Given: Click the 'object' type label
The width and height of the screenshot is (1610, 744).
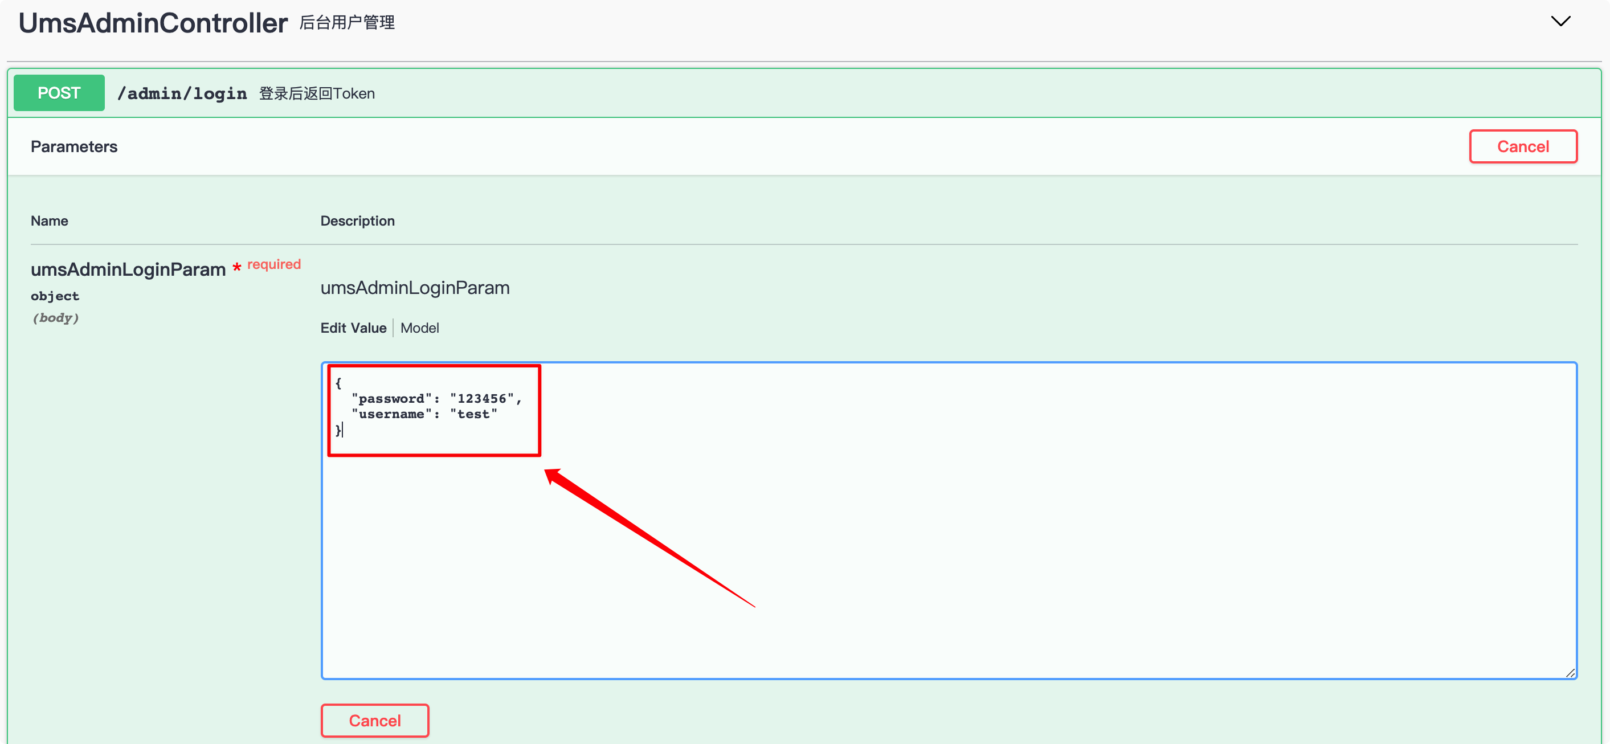Looking at the screenshot, I should (55, 296).
